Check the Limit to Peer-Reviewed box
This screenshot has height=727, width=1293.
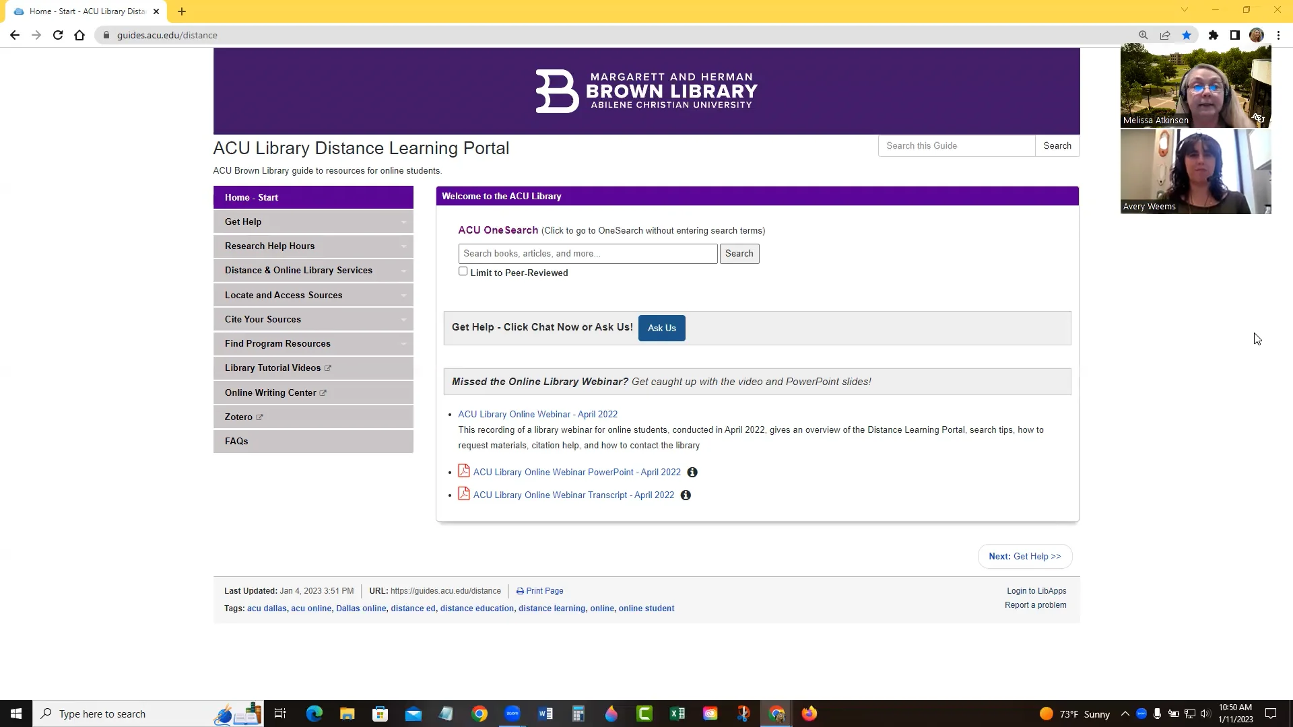(x=463, y=271)
